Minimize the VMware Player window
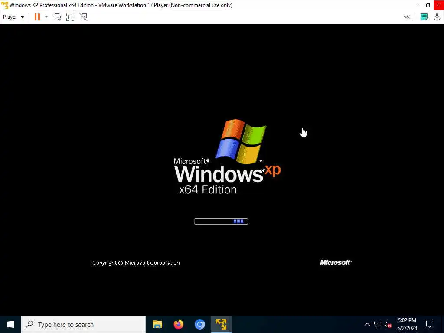Image resolution: width=444 pixels, height=333 pixels. 418,5
